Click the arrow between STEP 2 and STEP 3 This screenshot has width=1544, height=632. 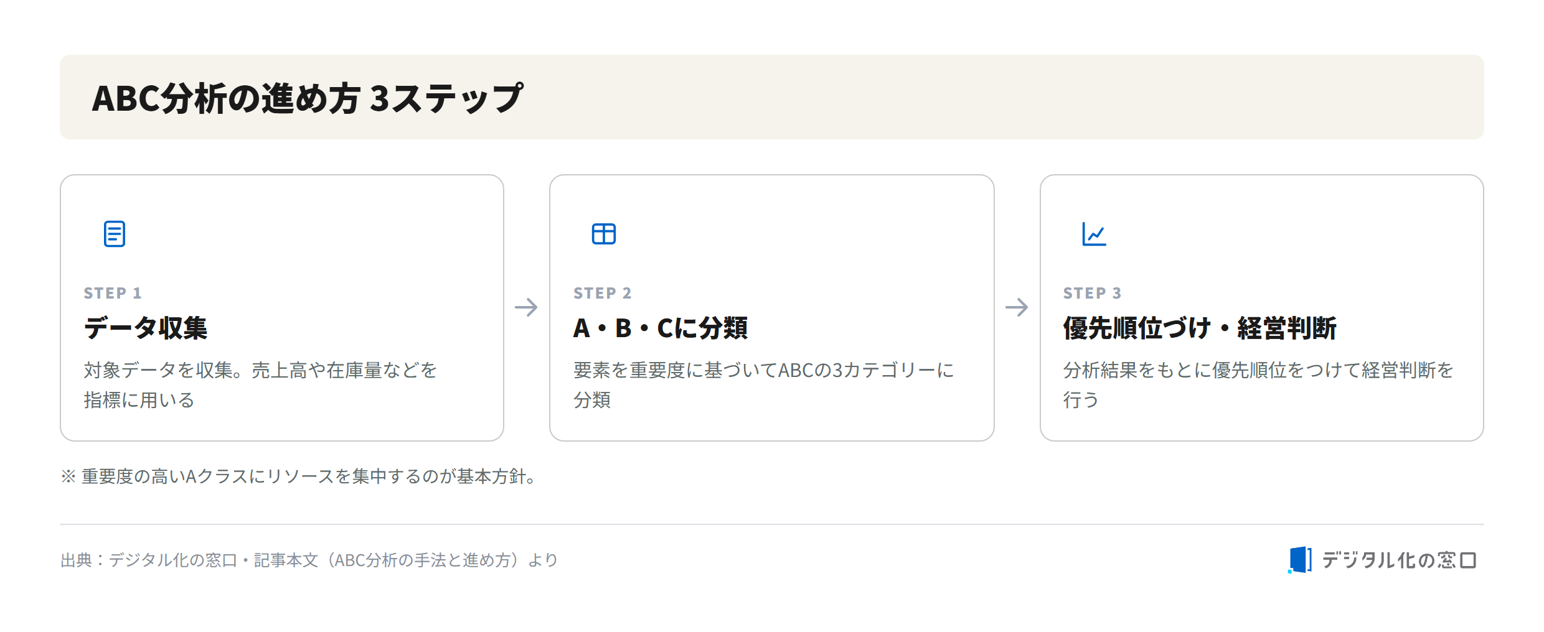point(1017,307)
